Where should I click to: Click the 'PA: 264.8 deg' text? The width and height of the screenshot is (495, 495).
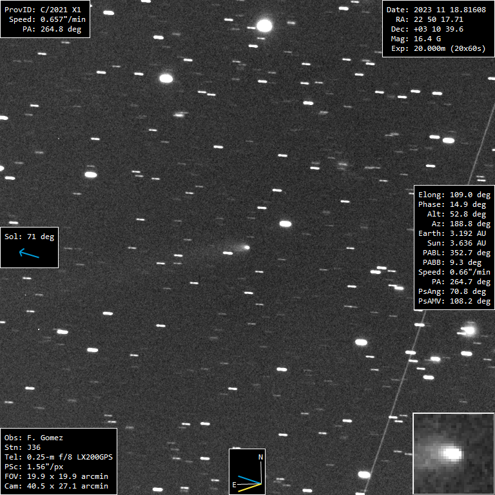[52, 29]
